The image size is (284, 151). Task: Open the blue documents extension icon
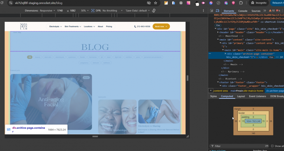(173, 3)
